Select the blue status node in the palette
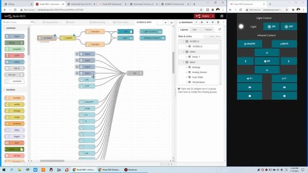 pyautogui.click(x=14, y=62)
